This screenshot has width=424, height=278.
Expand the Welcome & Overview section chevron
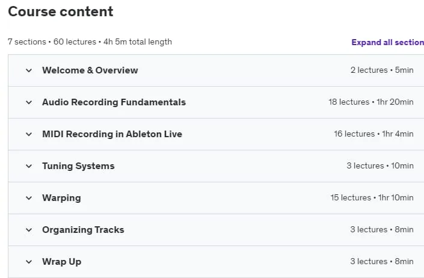tap(29, 70)
